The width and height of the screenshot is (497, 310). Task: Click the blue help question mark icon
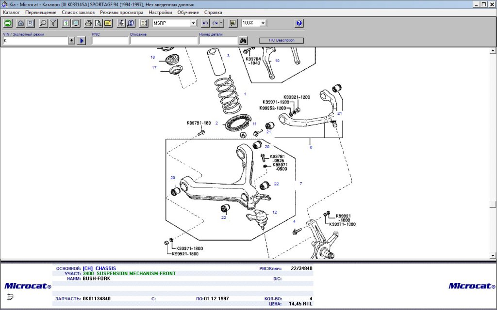click(299, 23)
